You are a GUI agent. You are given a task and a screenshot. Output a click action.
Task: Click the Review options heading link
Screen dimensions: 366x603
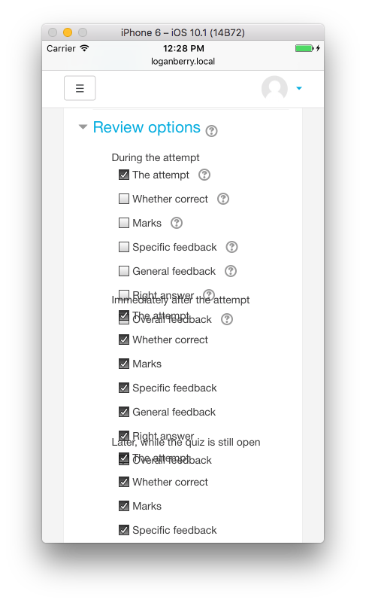147,127
